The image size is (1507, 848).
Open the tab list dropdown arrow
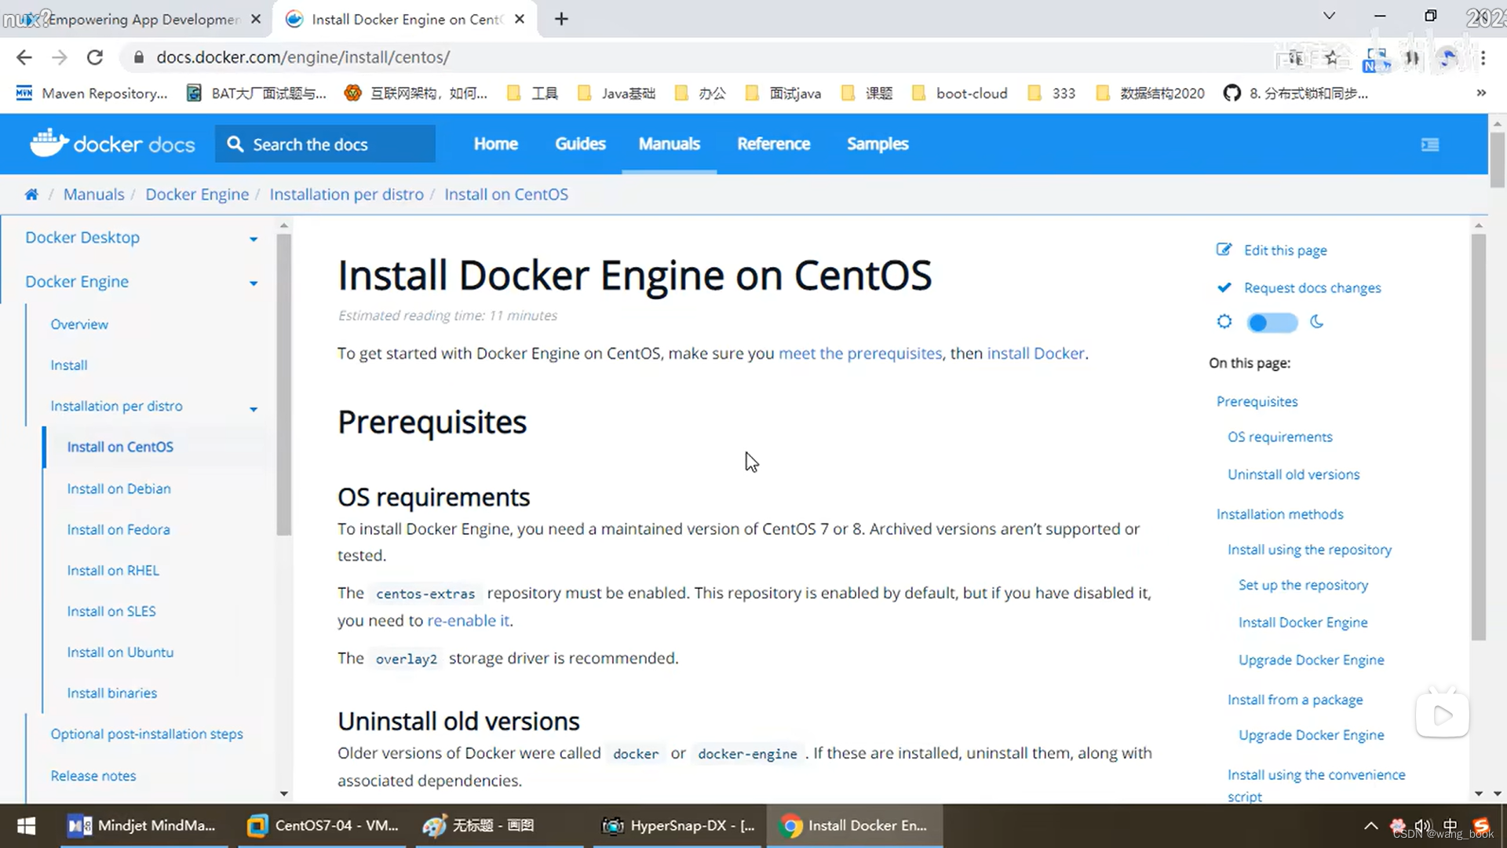[x=1329, y=16]
